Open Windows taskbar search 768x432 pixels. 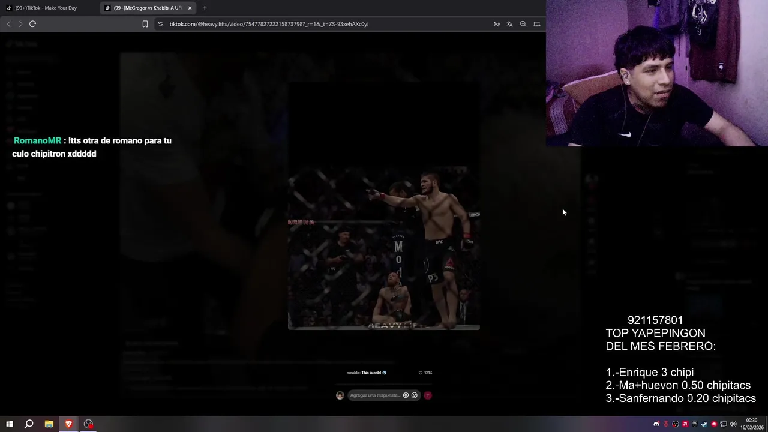pos(29,424)
